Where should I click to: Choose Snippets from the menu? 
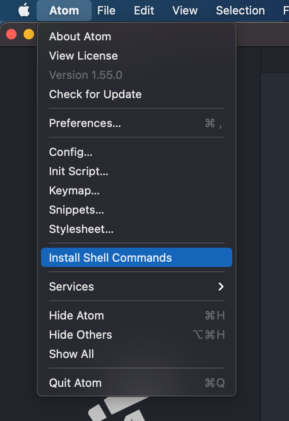(x=76, y=210)
